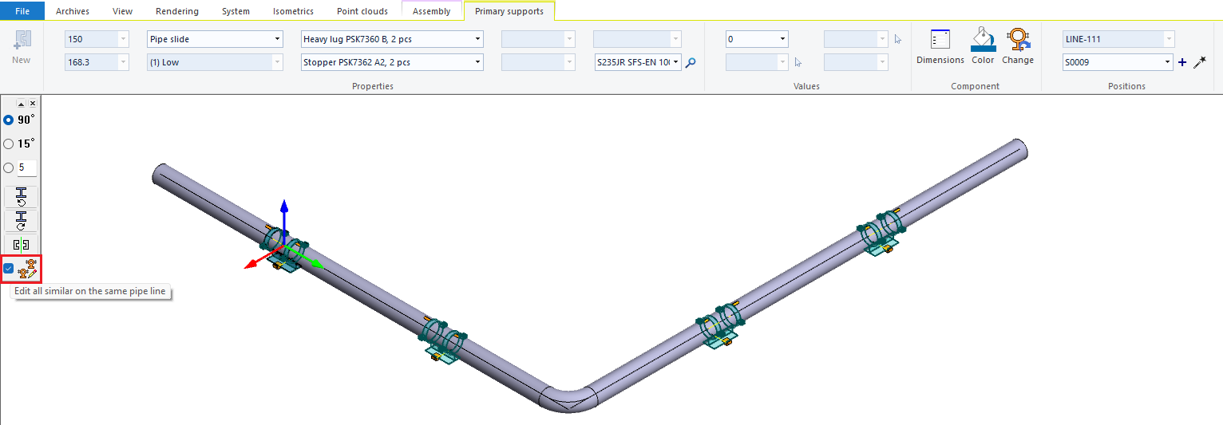Image resolution: width=1223 pixels, height=425 pixels.
Task: Select the 90° angle radio button
Action: point(9,120)
